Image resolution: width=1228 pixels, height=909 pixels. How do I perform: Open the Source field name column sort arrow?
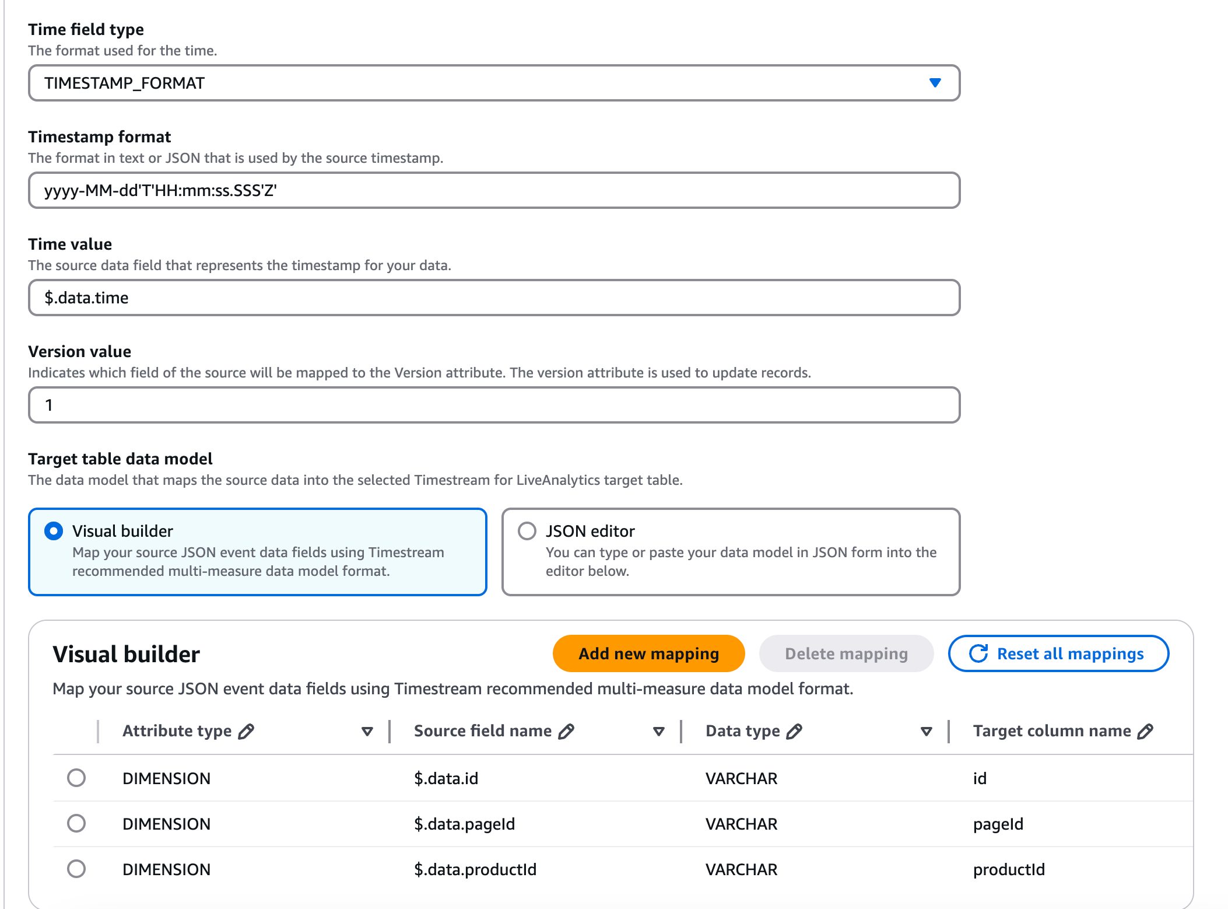659,732
